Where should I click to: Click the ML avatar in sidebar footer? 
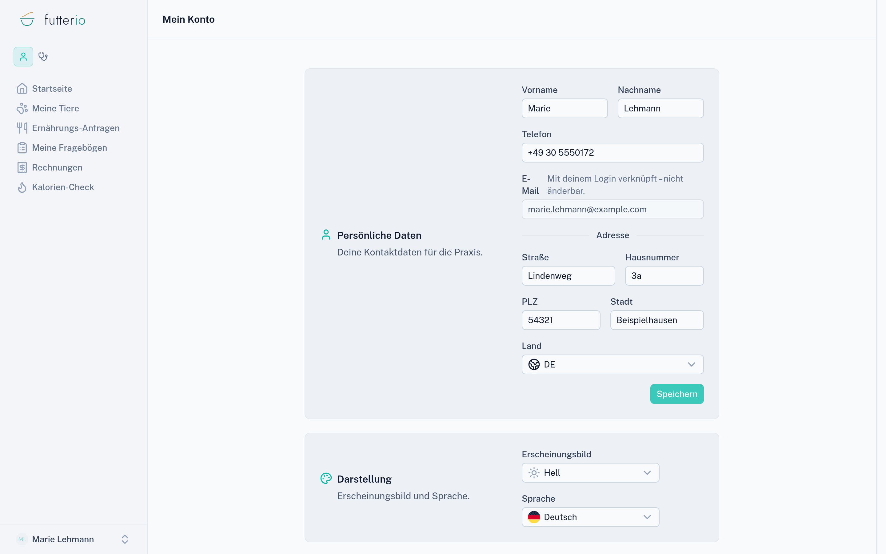(x=22, y=539)
